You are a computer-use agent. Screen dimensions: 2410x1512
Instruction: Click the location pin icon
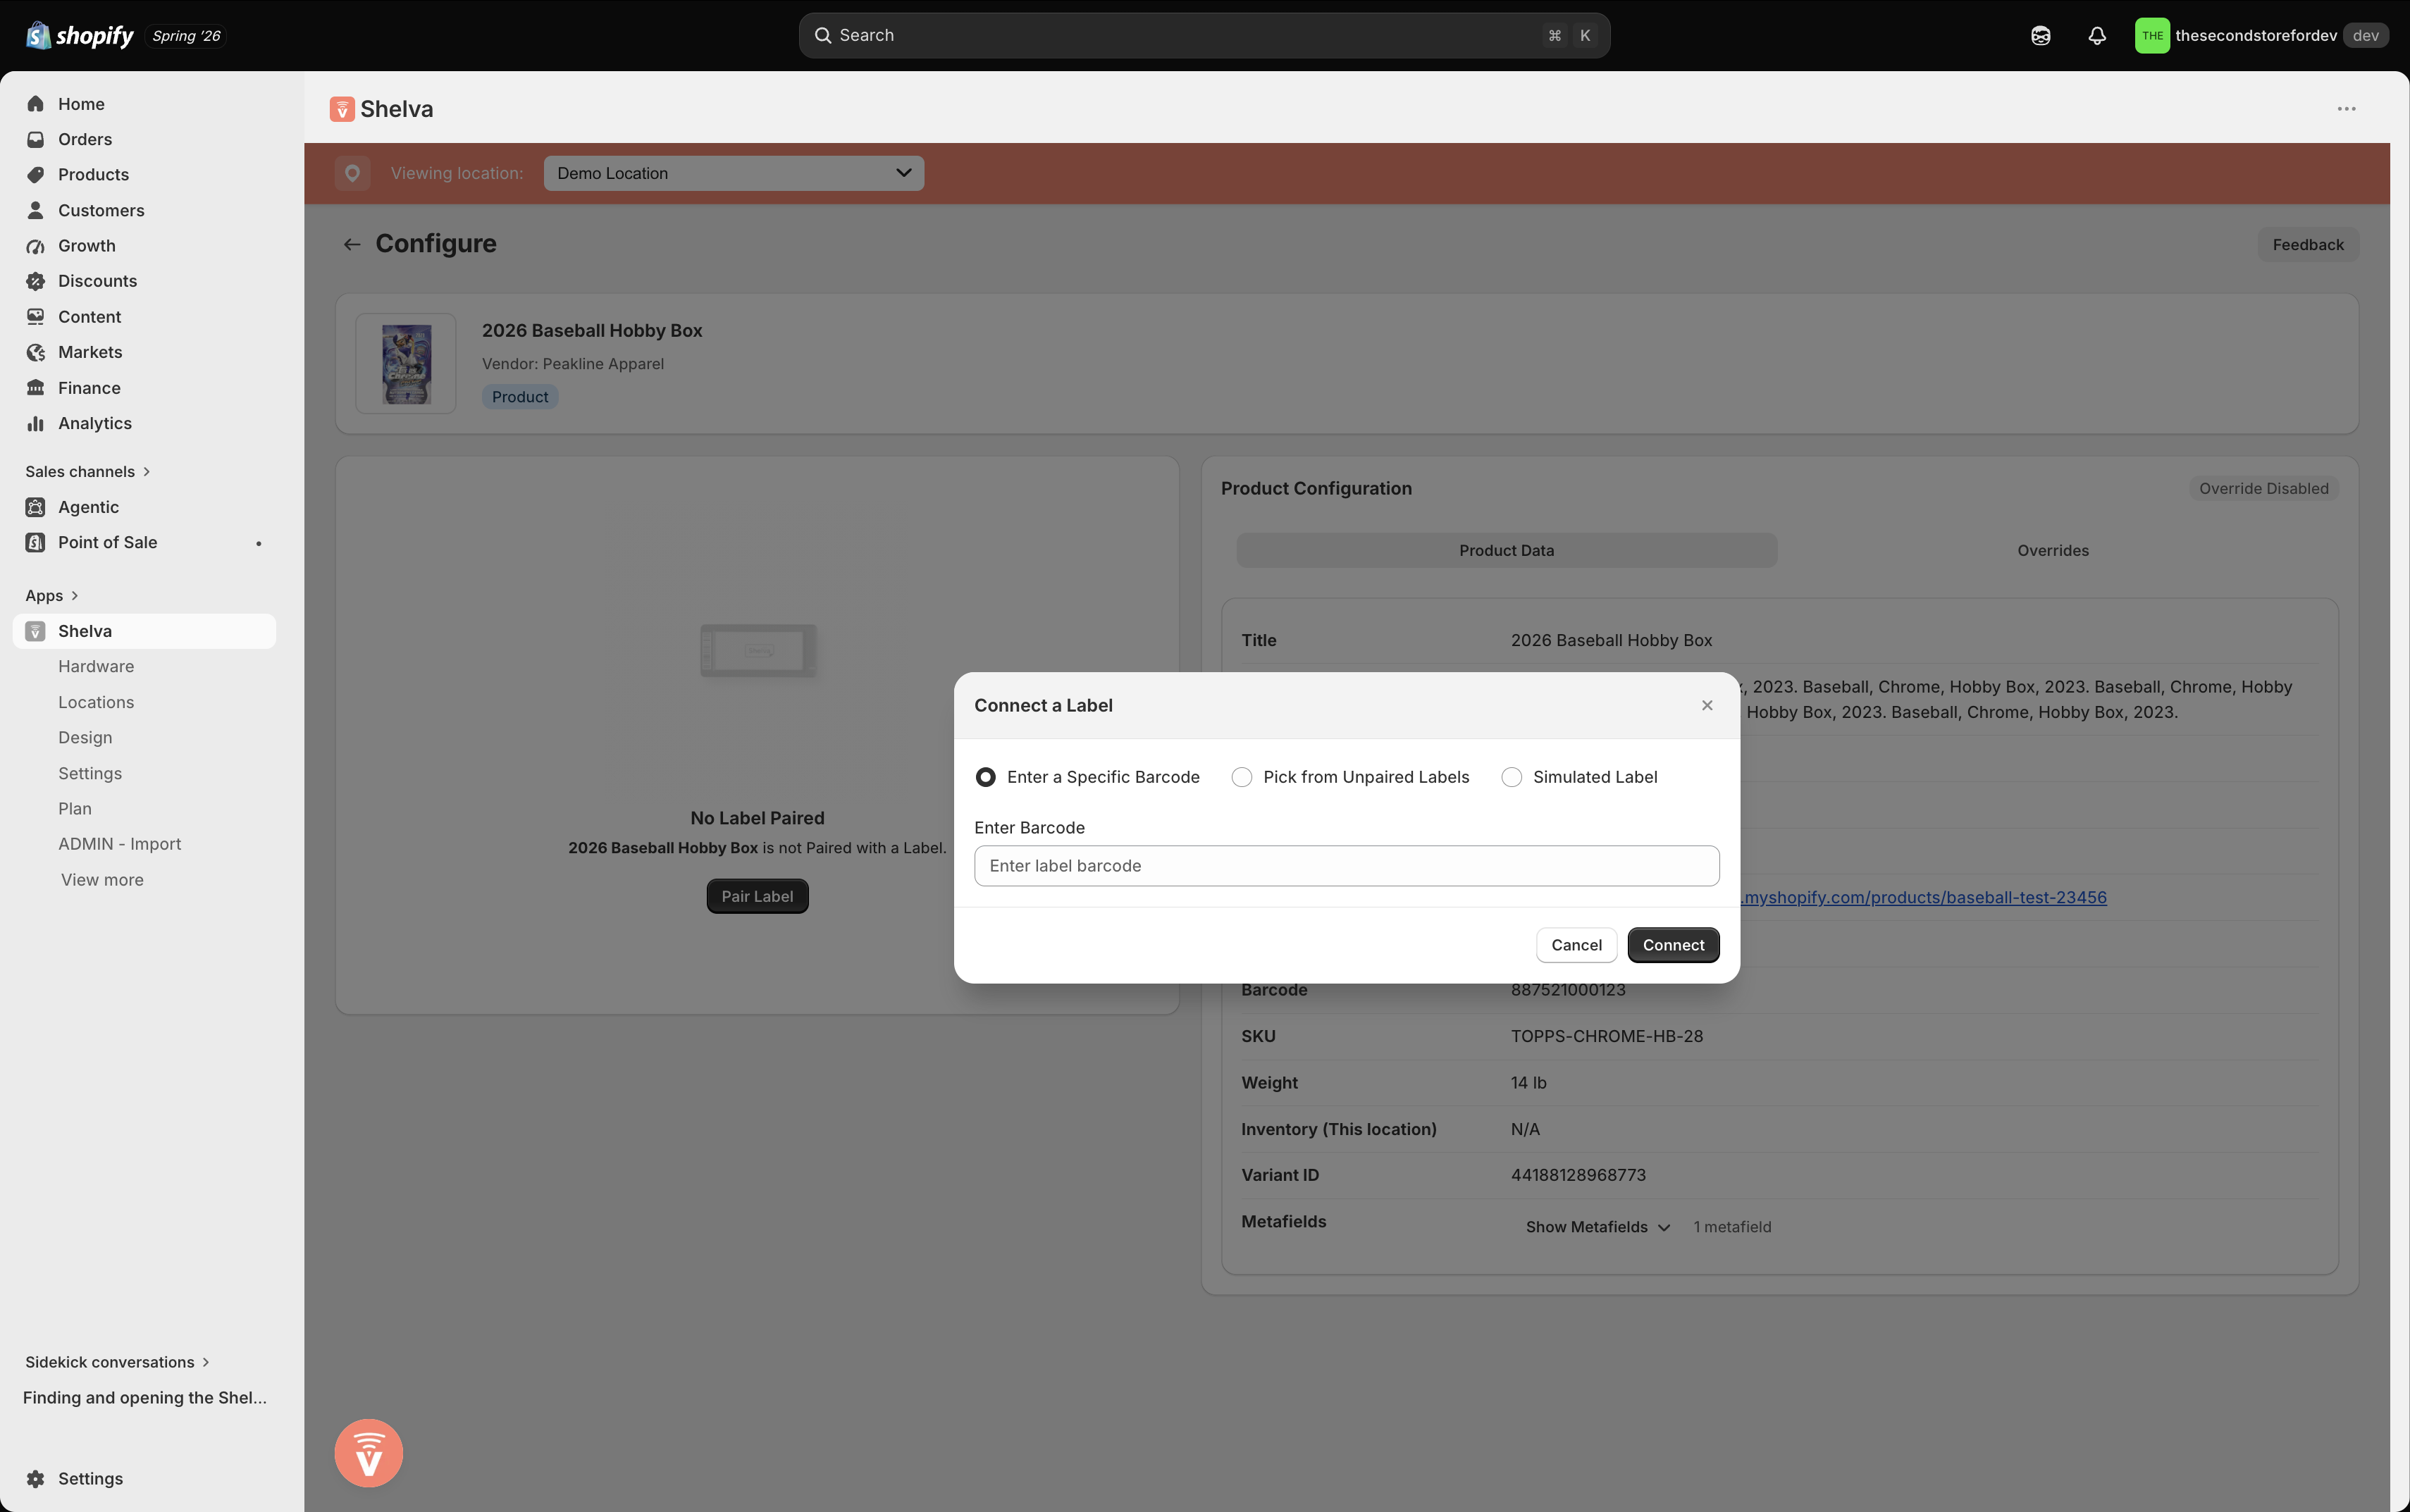pos(352,173)
